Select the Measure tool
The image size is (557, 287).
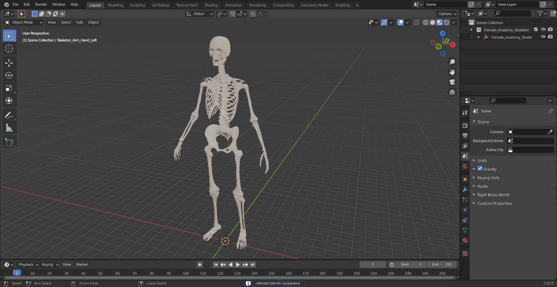tap(9, 128)
